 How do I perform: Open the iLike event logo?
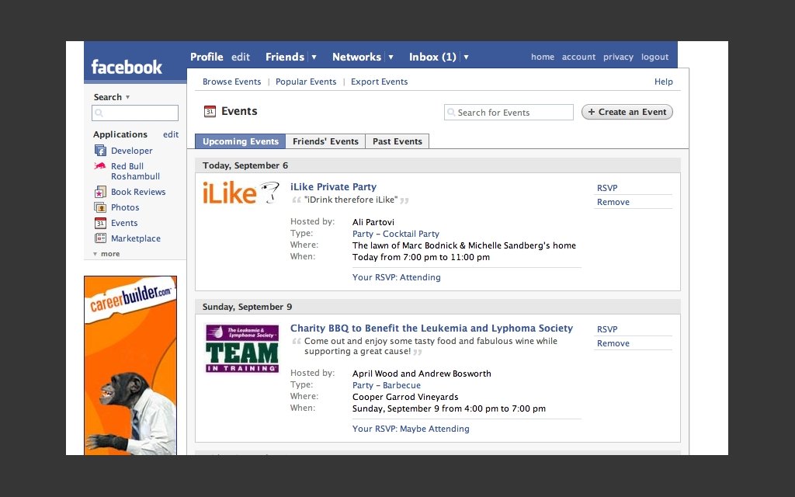pyautogui.click(x=241, y=193)
